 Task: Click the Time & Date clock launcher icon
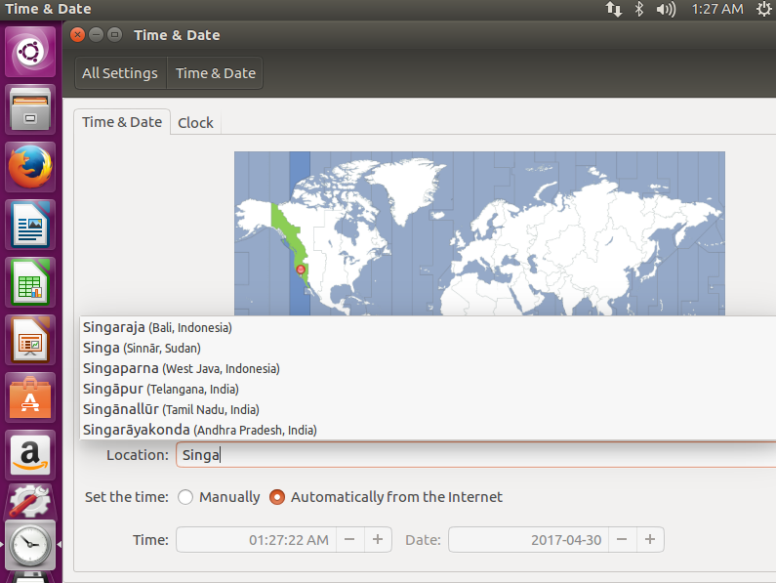pyautogui.click(x=30, y=544)
